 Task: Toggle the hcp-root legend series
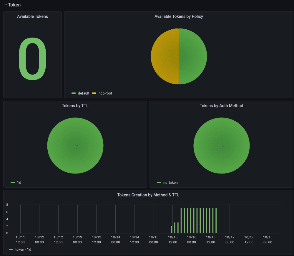pyautogui.click(x=105, y=93)
